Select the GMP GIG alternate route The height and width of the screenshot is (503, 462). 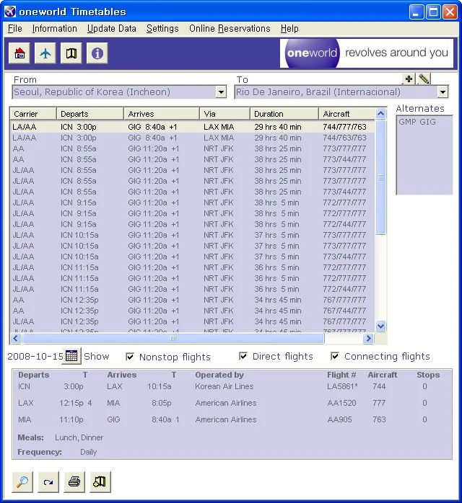pos(417,122)
